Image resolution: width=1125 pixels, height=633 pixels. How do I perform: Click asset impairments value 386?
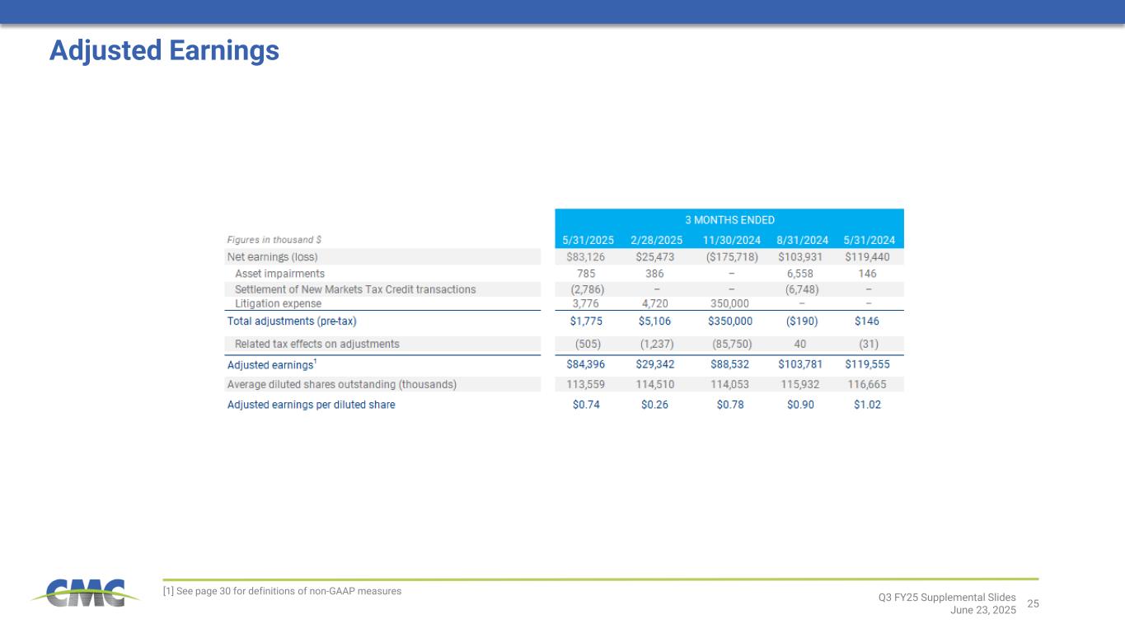pos(656,273)
